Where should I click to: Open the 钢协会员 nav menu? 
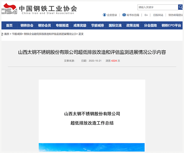[44, 25]
